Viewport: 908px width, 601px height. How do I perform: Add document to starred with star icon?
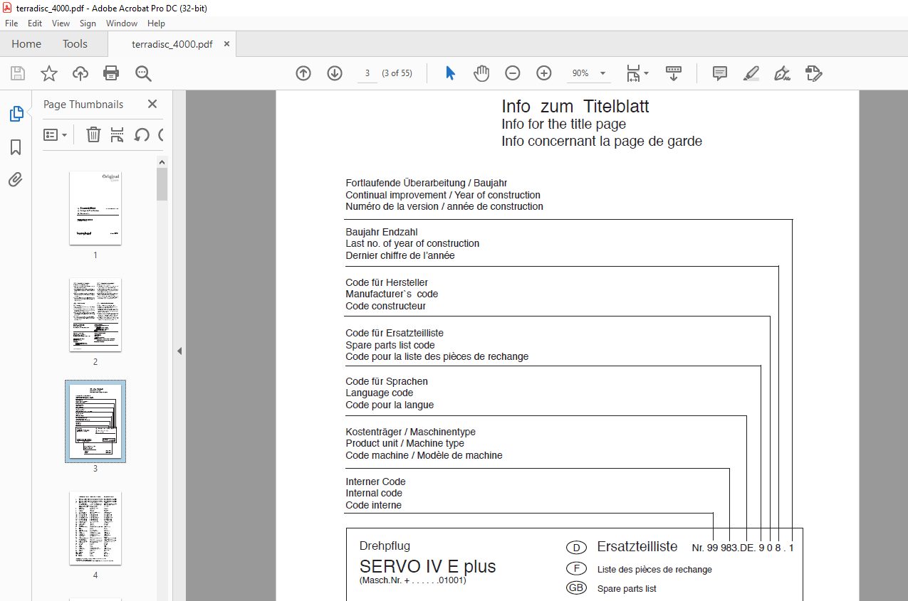[49, 73]
